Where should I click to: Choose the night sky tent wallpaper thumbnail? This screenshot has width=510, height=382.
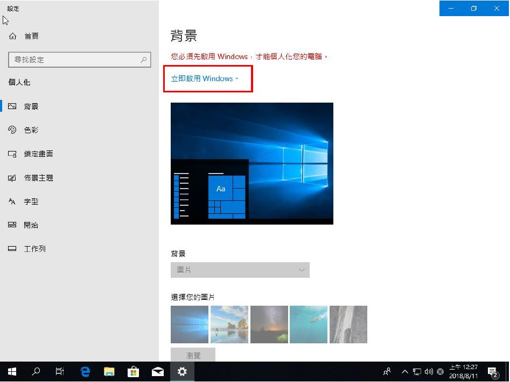(269, 325)
